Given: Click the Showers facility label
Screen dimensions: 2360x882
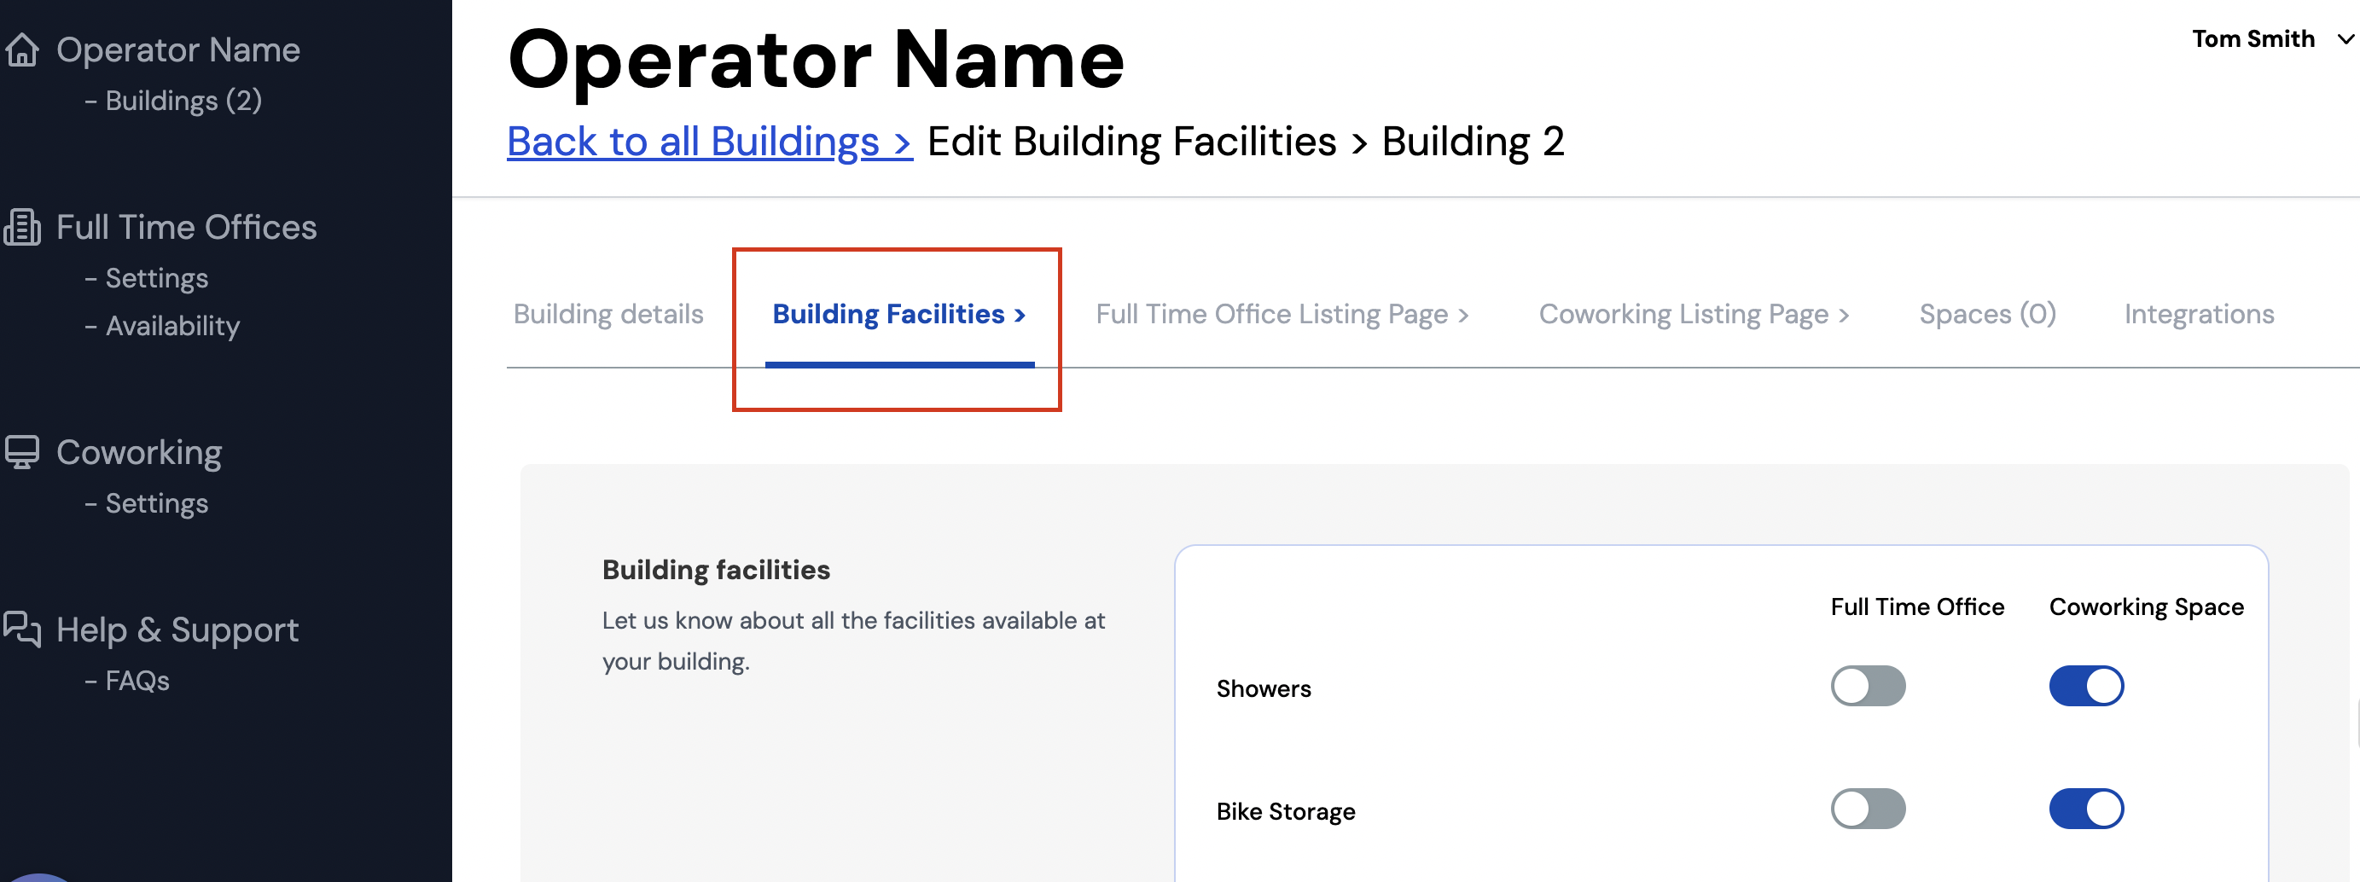Looking at the screenshot, I should pos(1264,688).
